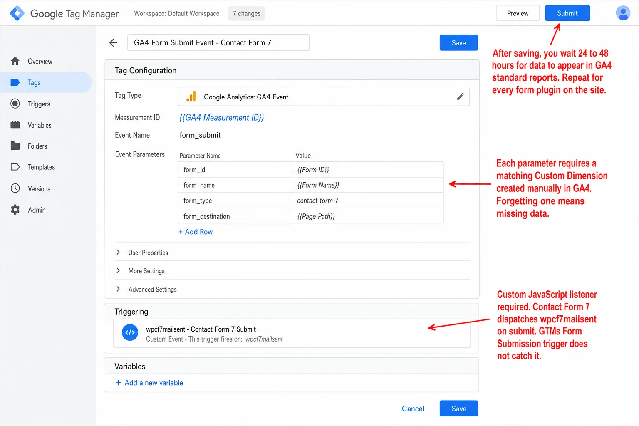Click the Parameter Name column header

[x=200, y=156]
